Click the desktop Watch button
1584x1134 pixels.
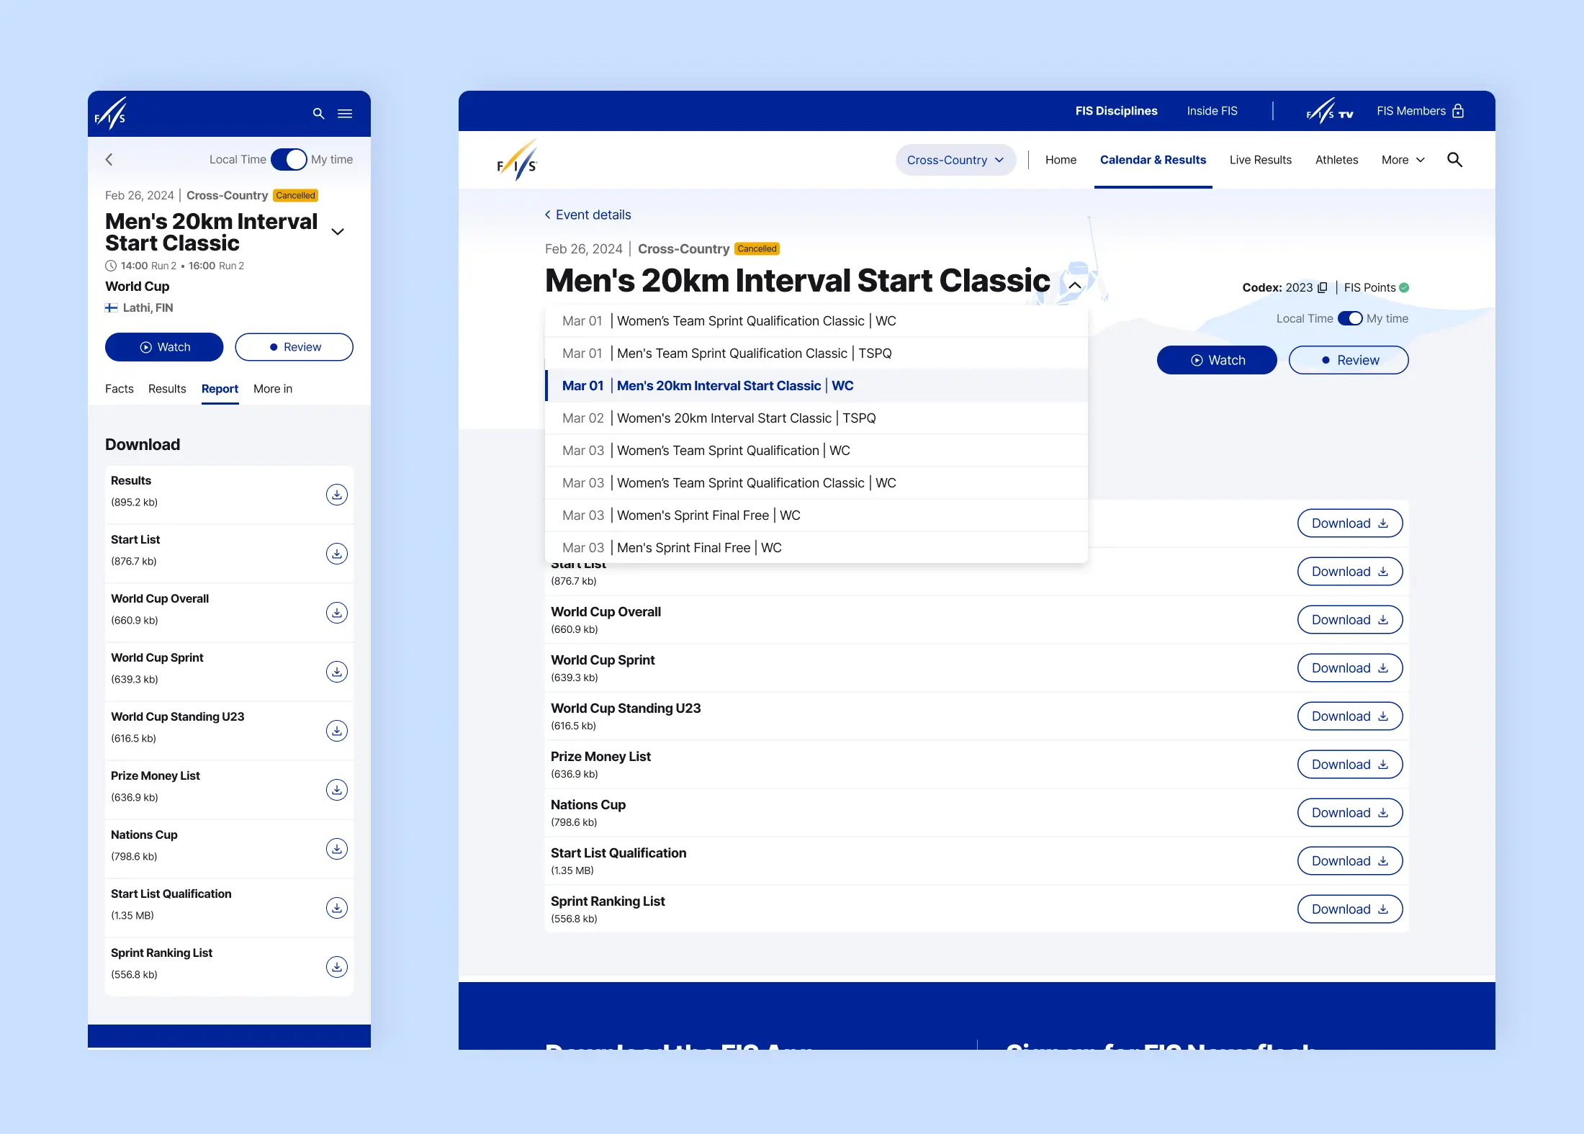coord(1217,360)
